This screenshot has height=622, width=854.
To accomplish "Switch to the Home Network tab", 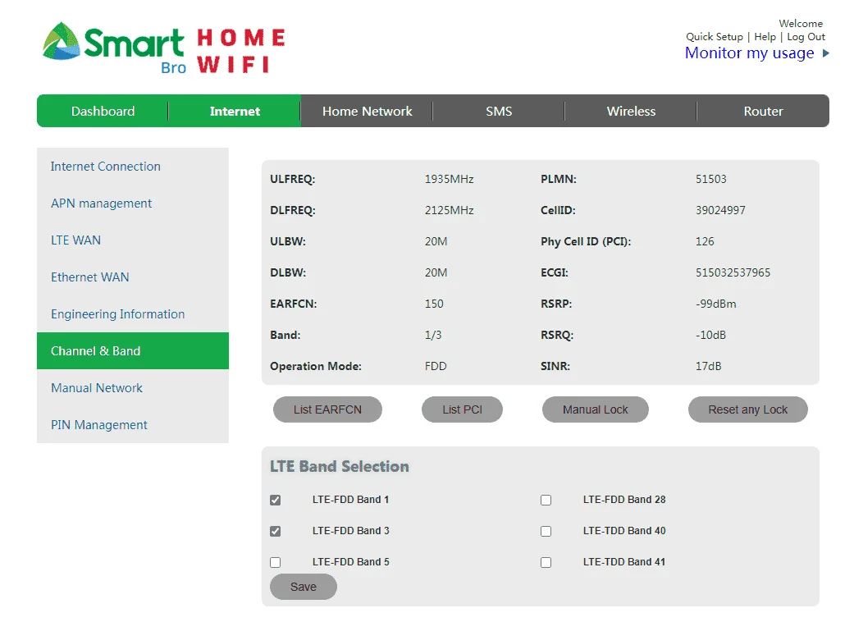I will pyautogui.click(x=367, y=111).
